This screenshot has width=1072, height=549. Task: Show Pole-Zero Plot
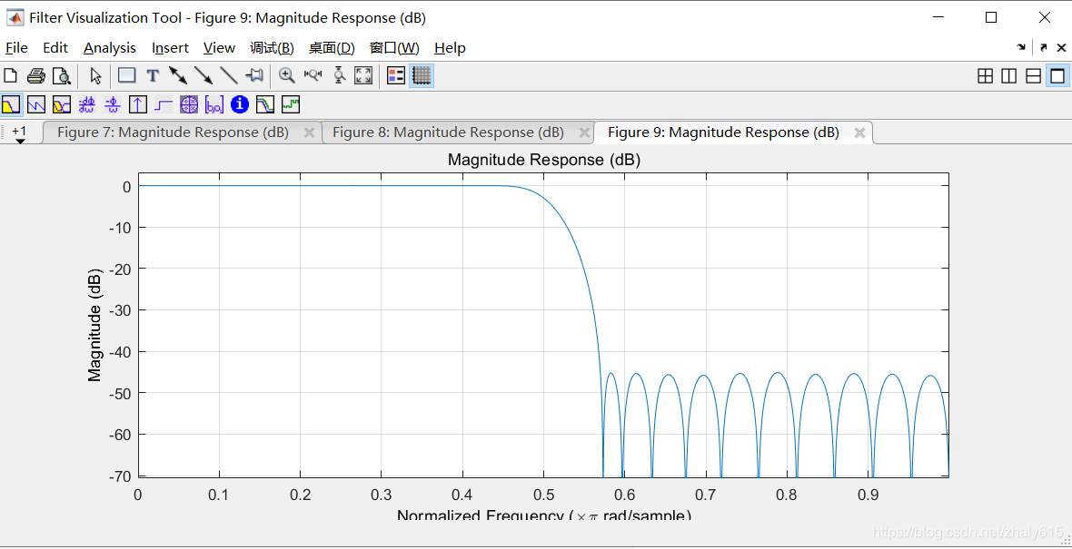tap(189, 104)
